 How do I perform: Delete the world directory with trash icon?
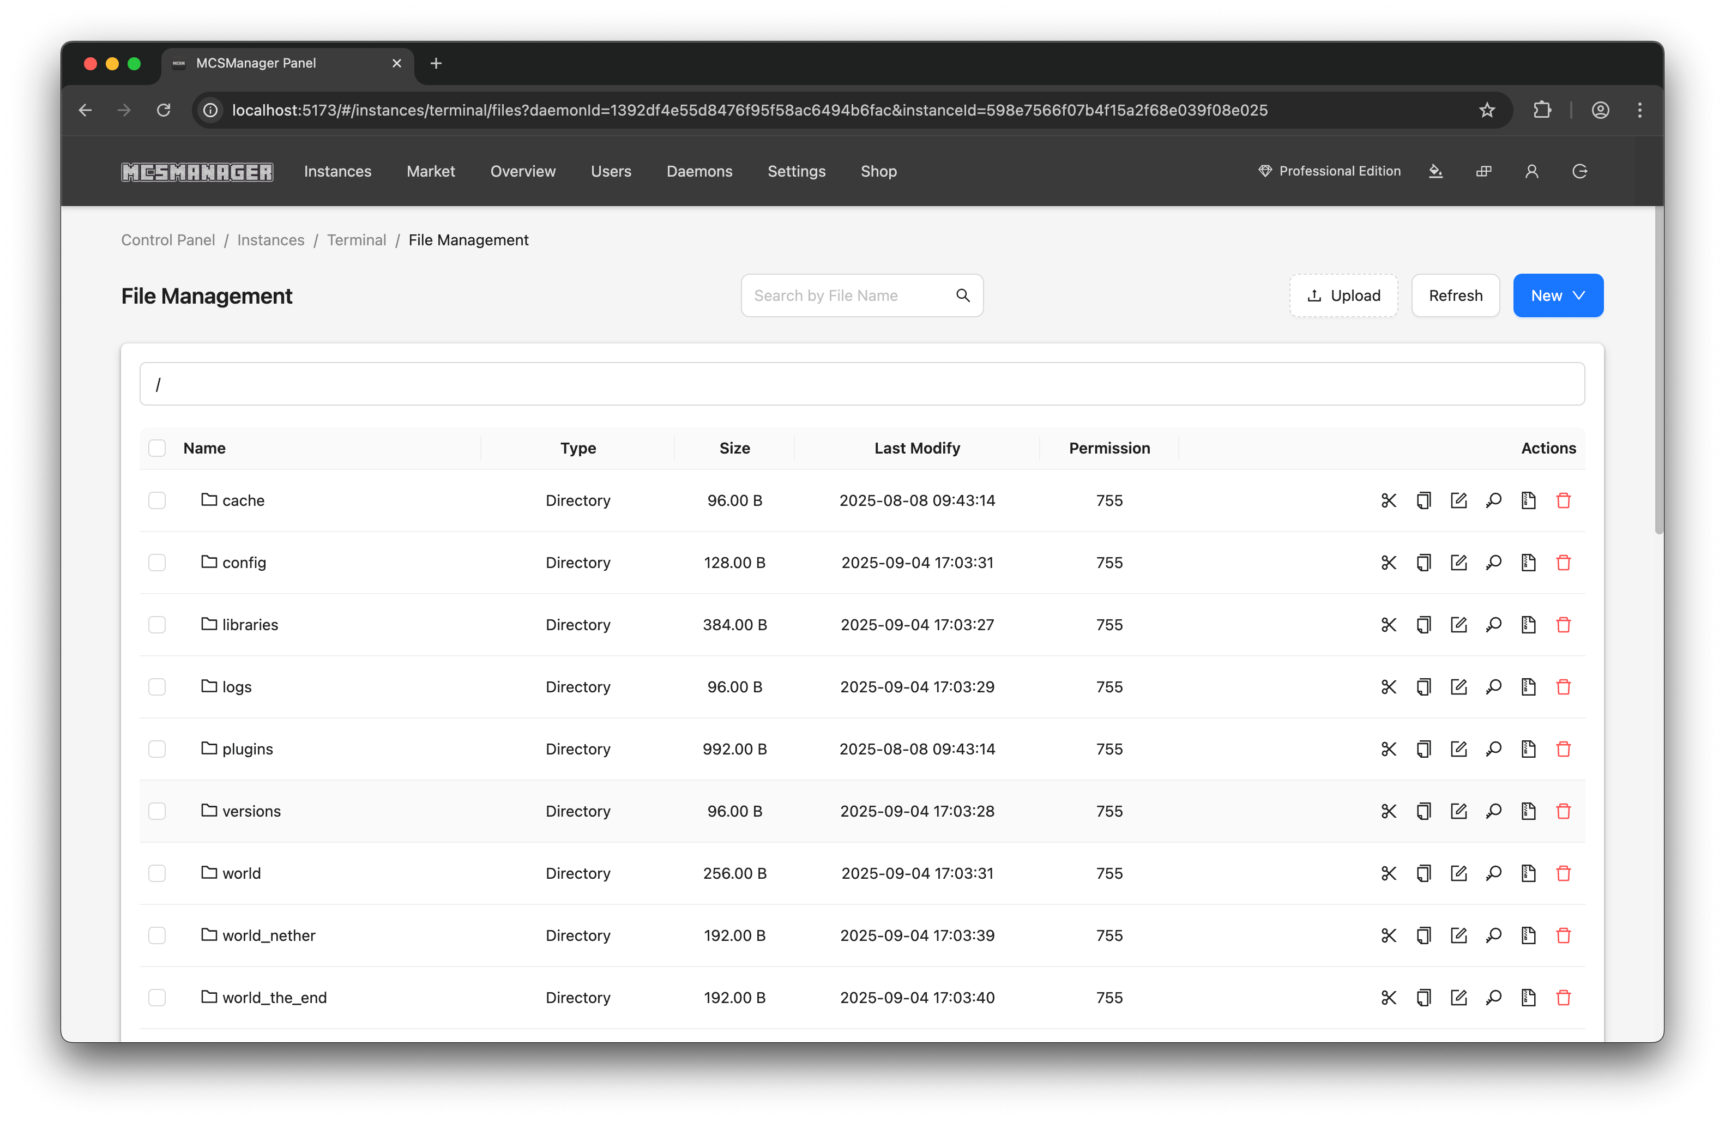point(1564,873)
